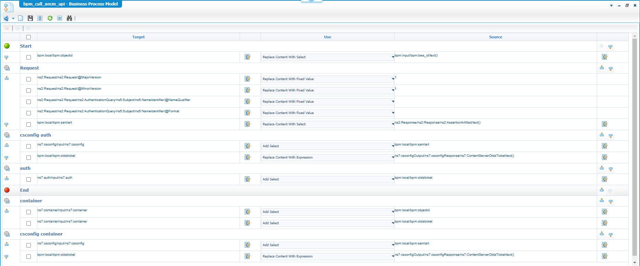Image resolution: width=640 pixels, height=266 pixels.
Task: Click the csconfig auth activity heading
Action: pyautogui.click(x=36, y=135)
